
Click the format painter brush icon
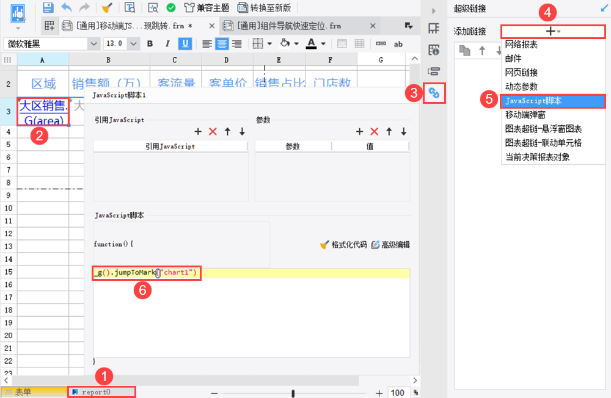pos(107,7)
